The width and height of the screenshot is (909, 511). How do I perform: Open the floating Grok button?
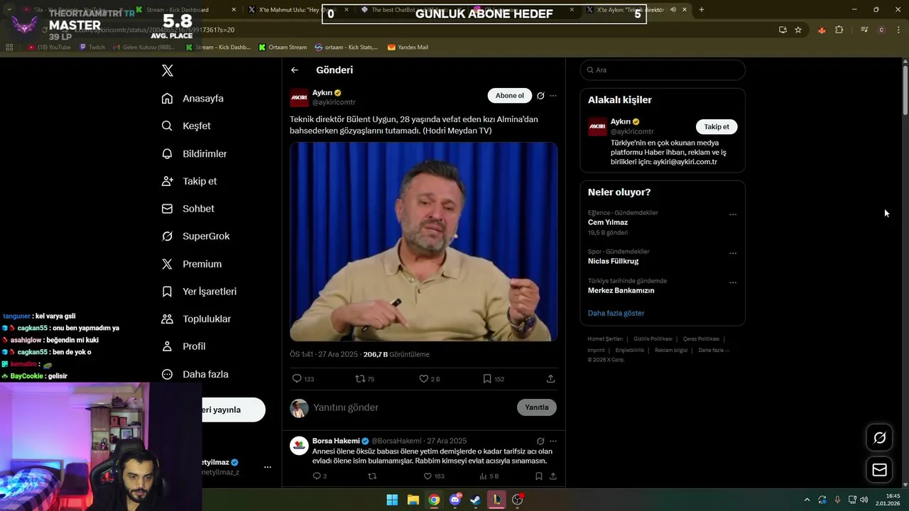tap(879, 438)
